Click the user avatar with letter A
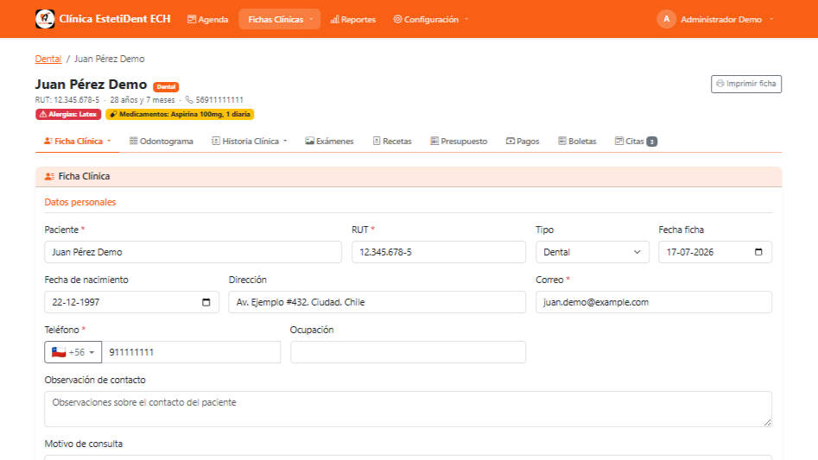 (666, 19)
